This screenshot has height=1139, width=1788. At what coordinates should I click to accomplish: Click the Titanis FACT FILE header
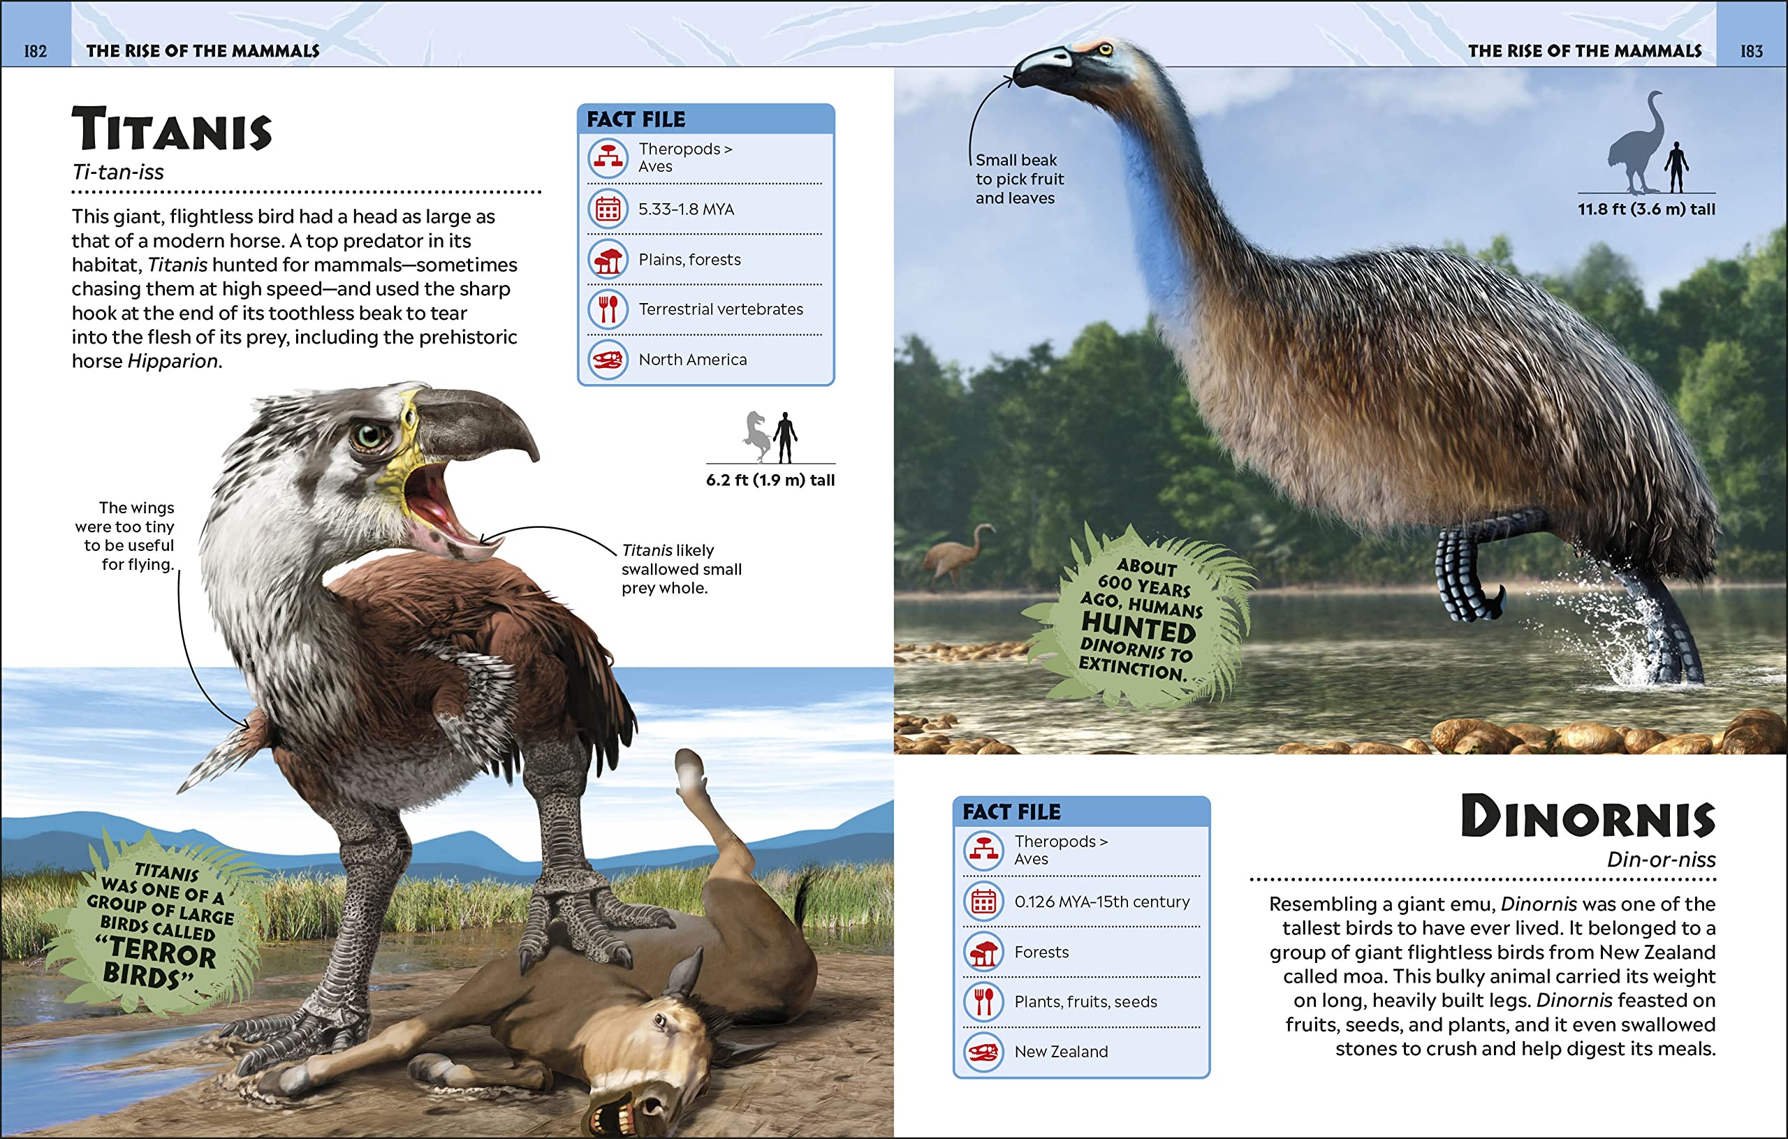point(706,119)
